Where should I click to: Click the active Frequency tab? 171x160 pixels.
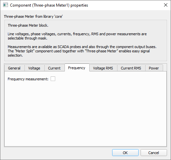coord(77,68)
